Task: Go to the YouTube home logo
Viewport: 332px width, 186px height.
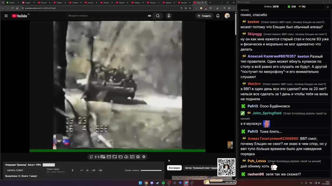Action: click(19, 16)
